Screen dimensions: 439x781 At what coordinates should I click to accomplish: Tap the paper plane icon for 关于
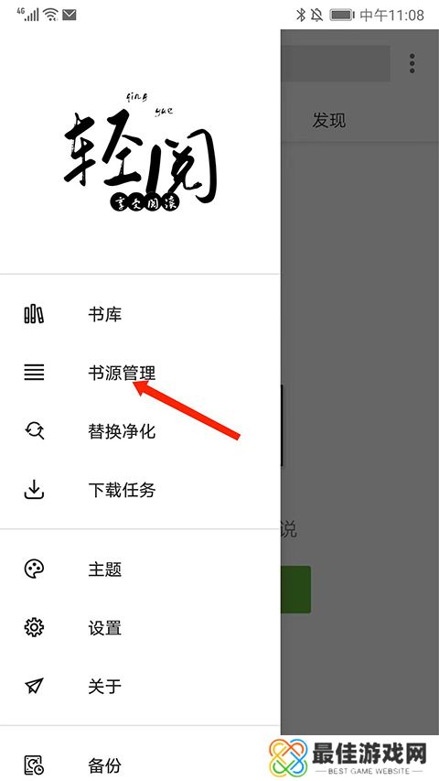tap(34, 687)
